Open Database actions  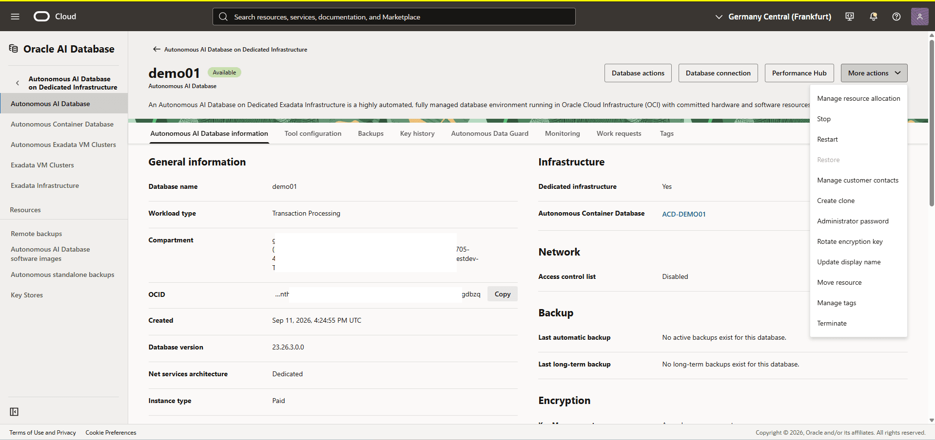pyautogui.click(x=638, y=73)
